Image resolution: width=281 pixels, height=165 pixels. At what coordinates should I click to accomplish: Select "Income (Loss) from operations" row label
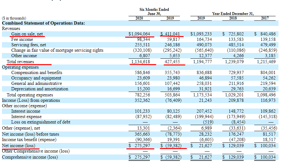coord(31,100)
